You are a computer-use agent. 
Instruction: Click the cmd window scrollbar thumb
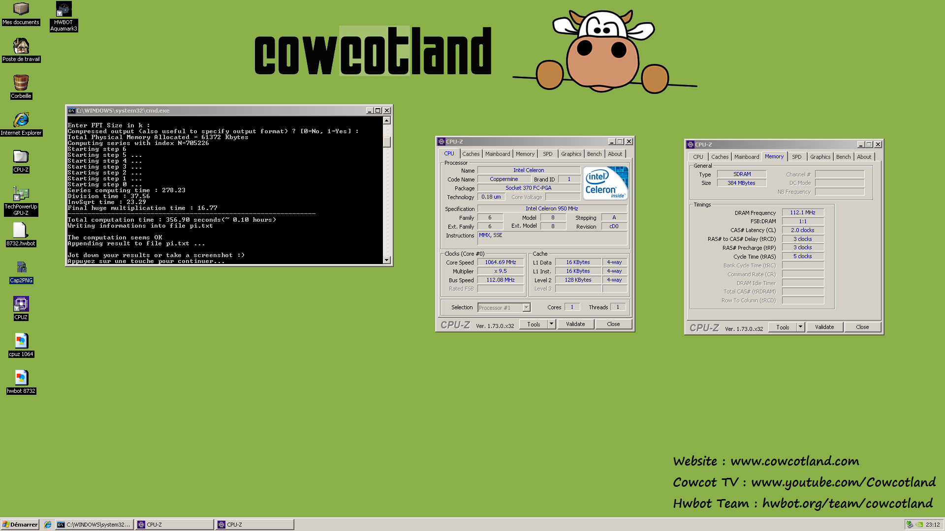tap(387, 142)
